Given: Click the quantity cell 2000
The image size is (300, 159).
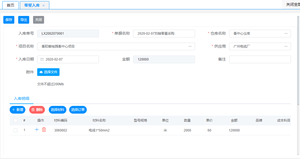Looking at the screenshot, I should [187, 130].
